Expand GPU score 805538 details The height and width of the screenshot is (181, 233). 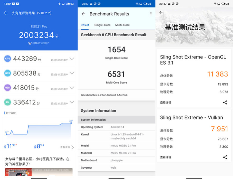72,73
